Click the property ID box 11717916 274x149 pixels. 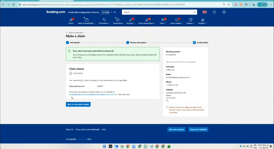pos(105,12)
